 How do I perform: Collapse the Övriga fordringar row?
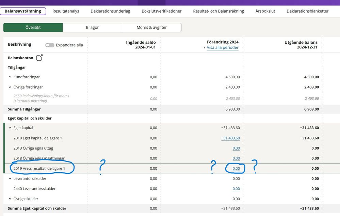coord(10,87)
